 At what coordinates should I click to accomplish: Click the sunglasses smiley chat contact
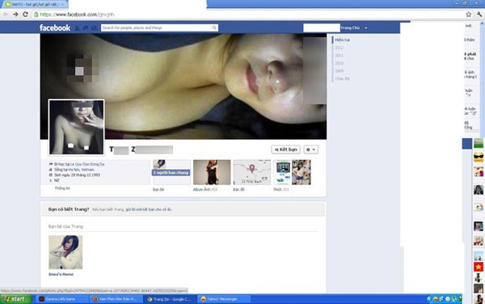479,157
